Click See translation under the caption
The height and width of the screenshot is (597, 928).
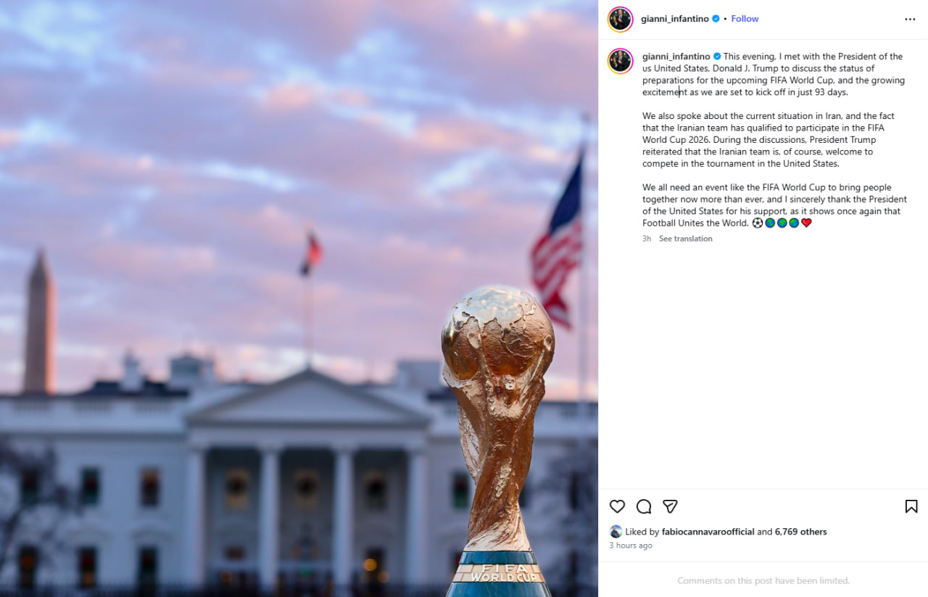click(x=685, y=239)
